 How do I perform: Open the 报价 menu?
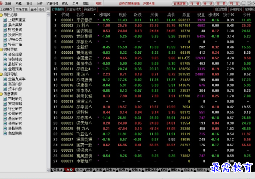[x=29, y=3]
